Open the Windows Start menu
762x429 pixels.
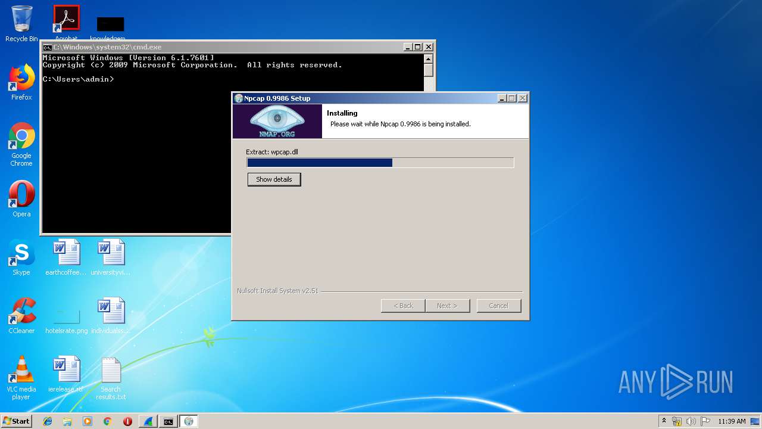pyautogui.click(x=17, y=421)
